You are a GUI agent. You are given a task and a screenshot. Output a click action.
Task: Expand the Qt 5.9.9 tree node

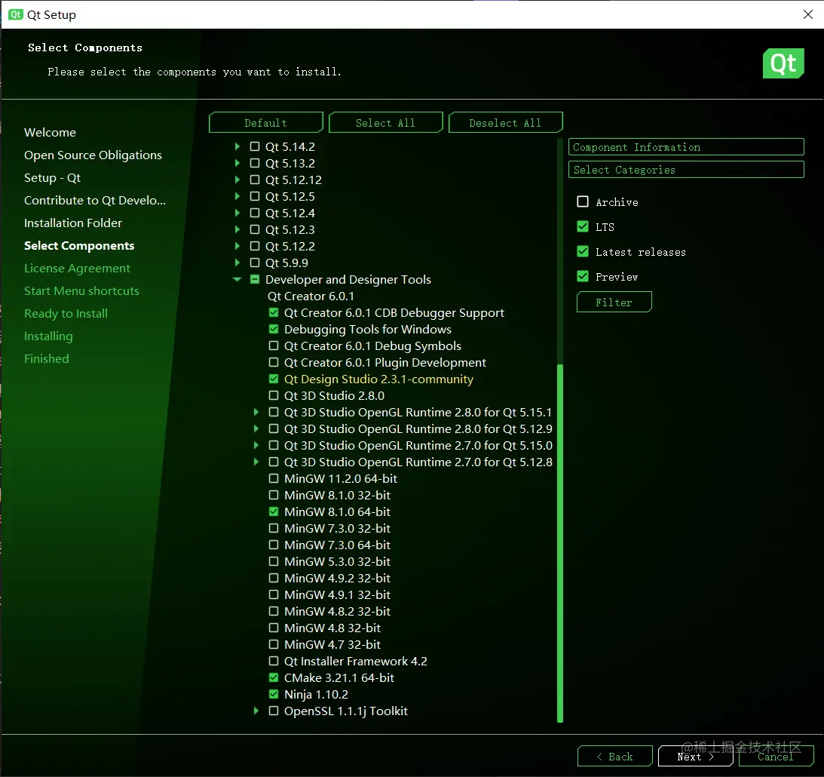coord(237,263)
